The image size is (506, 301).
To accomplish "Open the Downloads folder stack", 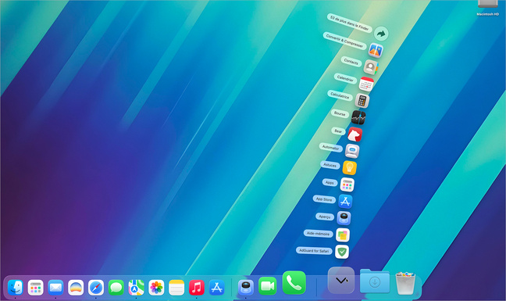I will point(375,281).
